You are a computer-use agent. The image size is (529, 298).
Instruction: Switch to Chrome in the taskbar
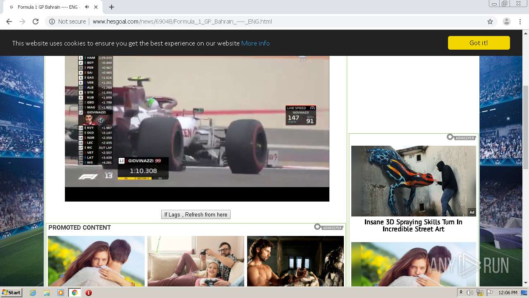[x=74, y=293]
